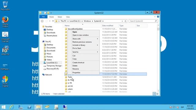The height and width of the screenshot is (110, 196).
Task: Choose Cut from context menu
Action: tap(84, 56)
